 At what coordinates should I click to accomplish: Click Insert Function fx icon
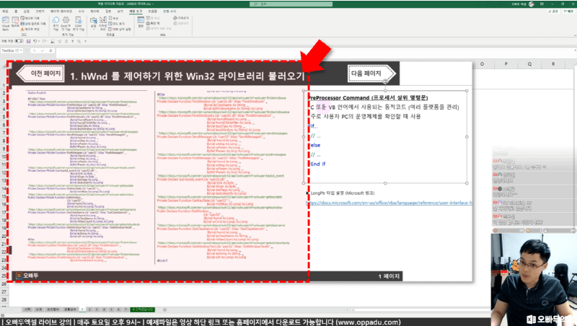[x=50, y=50]
